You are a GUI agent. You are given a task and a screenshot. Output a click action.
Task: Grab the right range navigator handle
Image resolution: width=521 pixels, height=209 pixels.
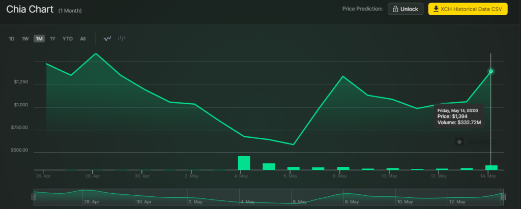(503, 197)
